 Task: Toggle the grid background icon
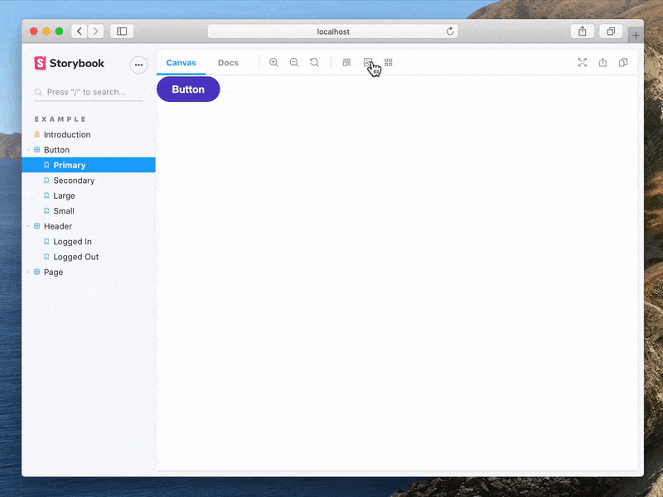pyautogui.click(x=388, y=63)
